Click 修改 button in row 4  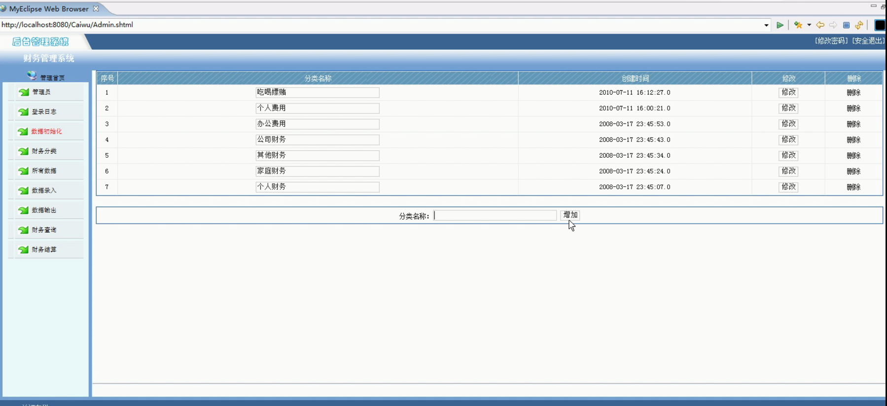788,139
